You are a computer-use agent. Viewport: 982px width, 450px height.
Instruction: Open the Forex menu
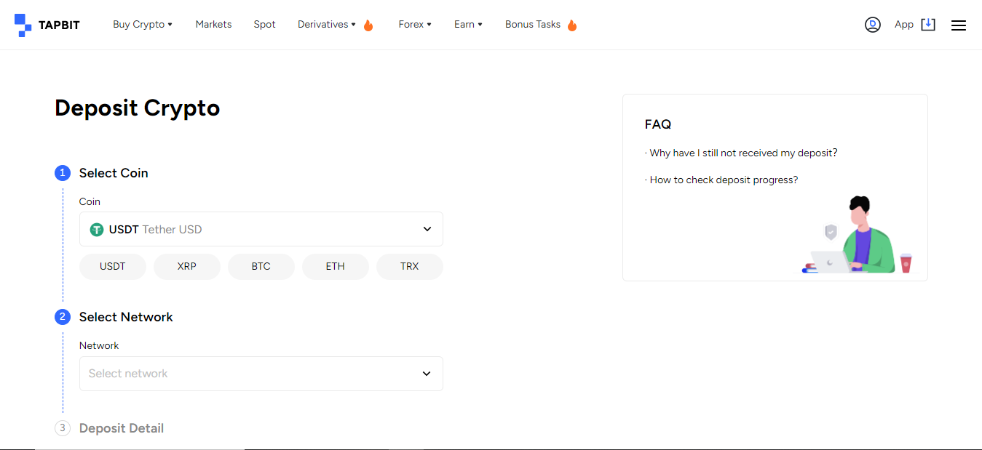[415, 25]
